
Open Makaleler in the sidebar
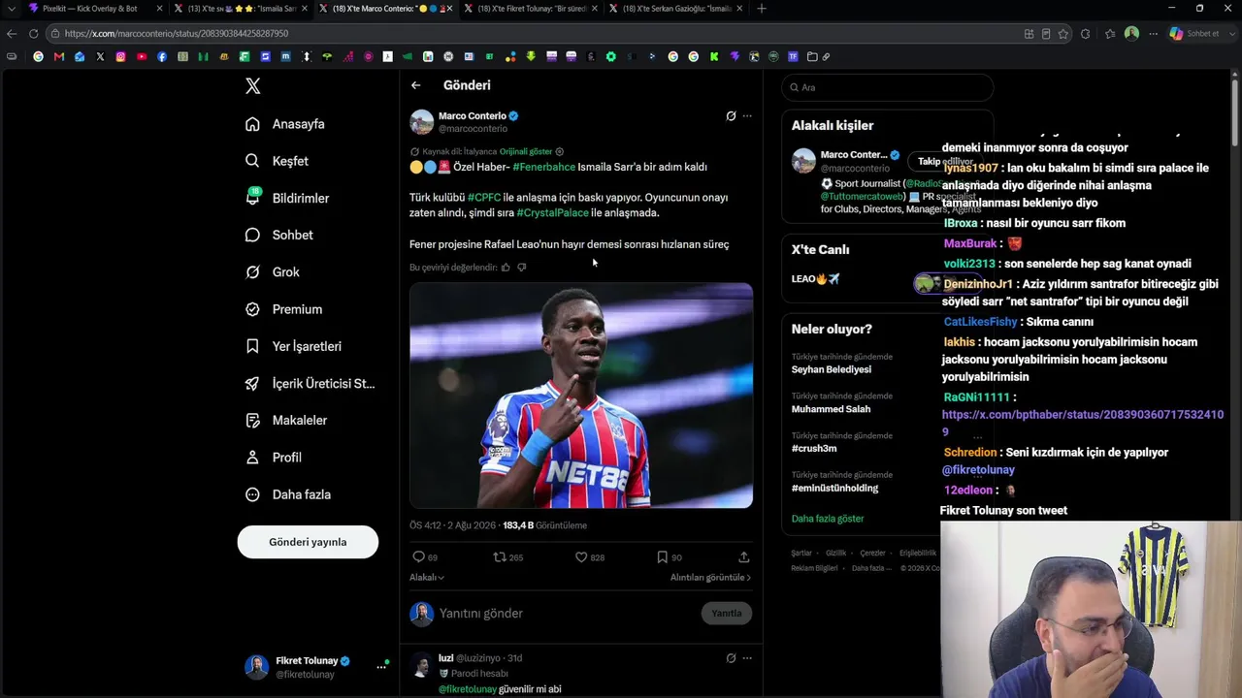(286, 421)
